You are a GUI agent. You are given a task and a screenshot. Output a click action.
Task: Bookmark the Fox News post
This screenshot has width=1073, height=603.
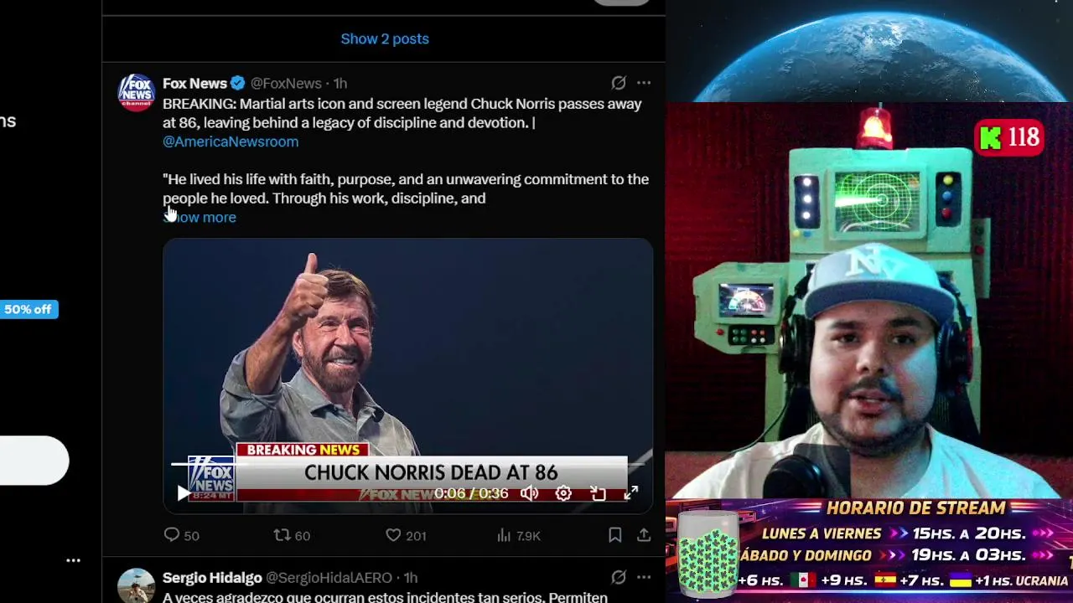[614, 535]
